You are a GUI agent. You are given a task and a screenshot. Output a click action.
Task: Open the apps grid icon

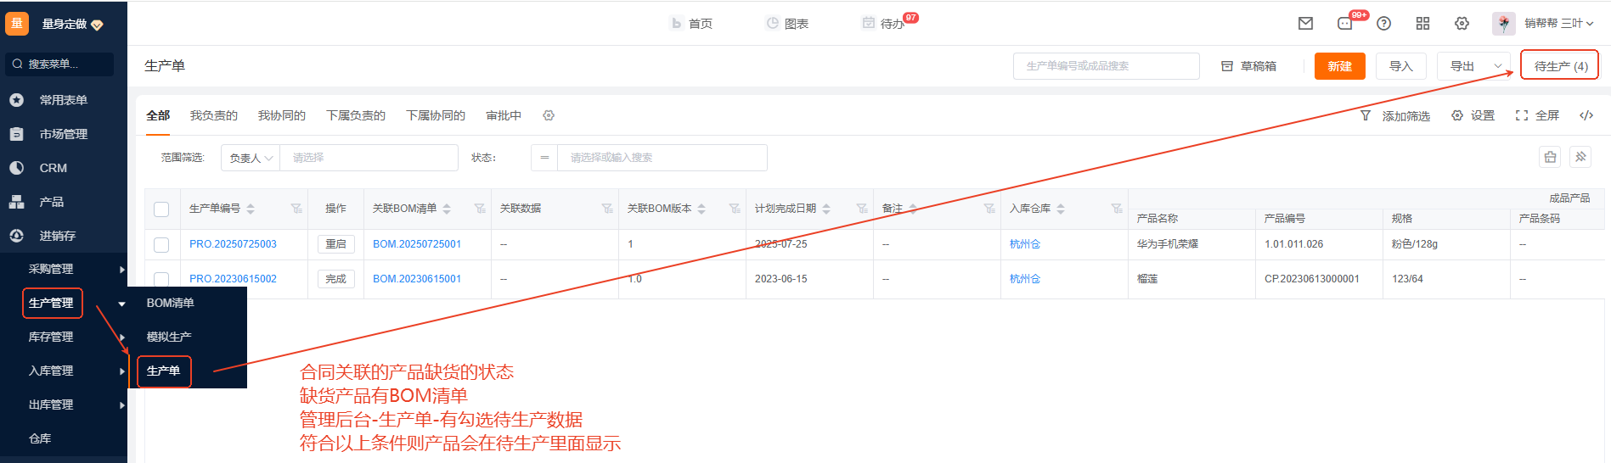[1422, 24]
